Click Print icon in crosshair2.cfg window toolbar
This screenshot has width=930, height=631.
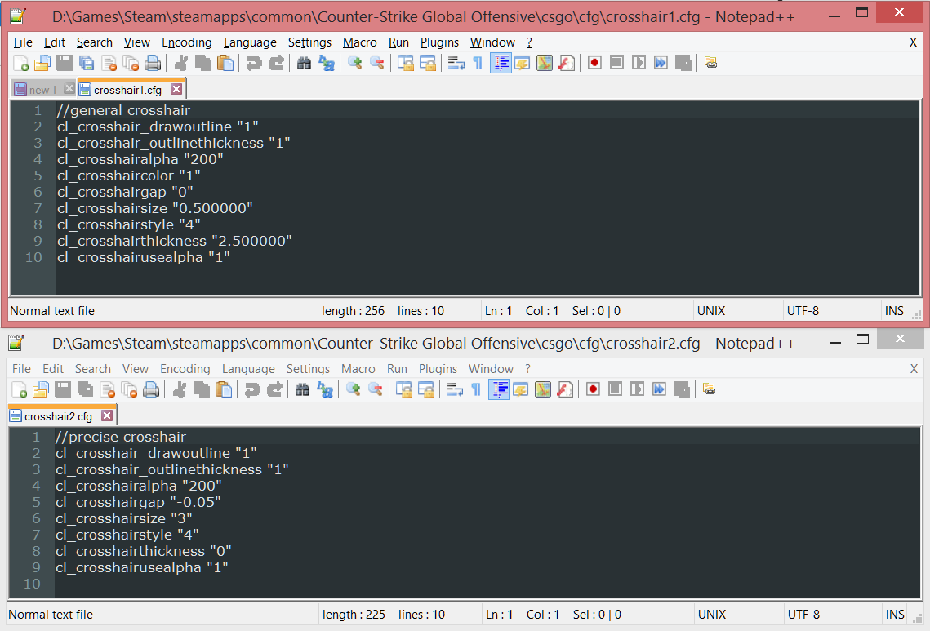tap(151, 389)
